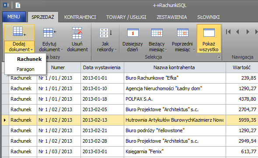The image size is (258, 158).
Task: Click cell Biuro podróży "Yellowstone"
Action: point(175,131)
